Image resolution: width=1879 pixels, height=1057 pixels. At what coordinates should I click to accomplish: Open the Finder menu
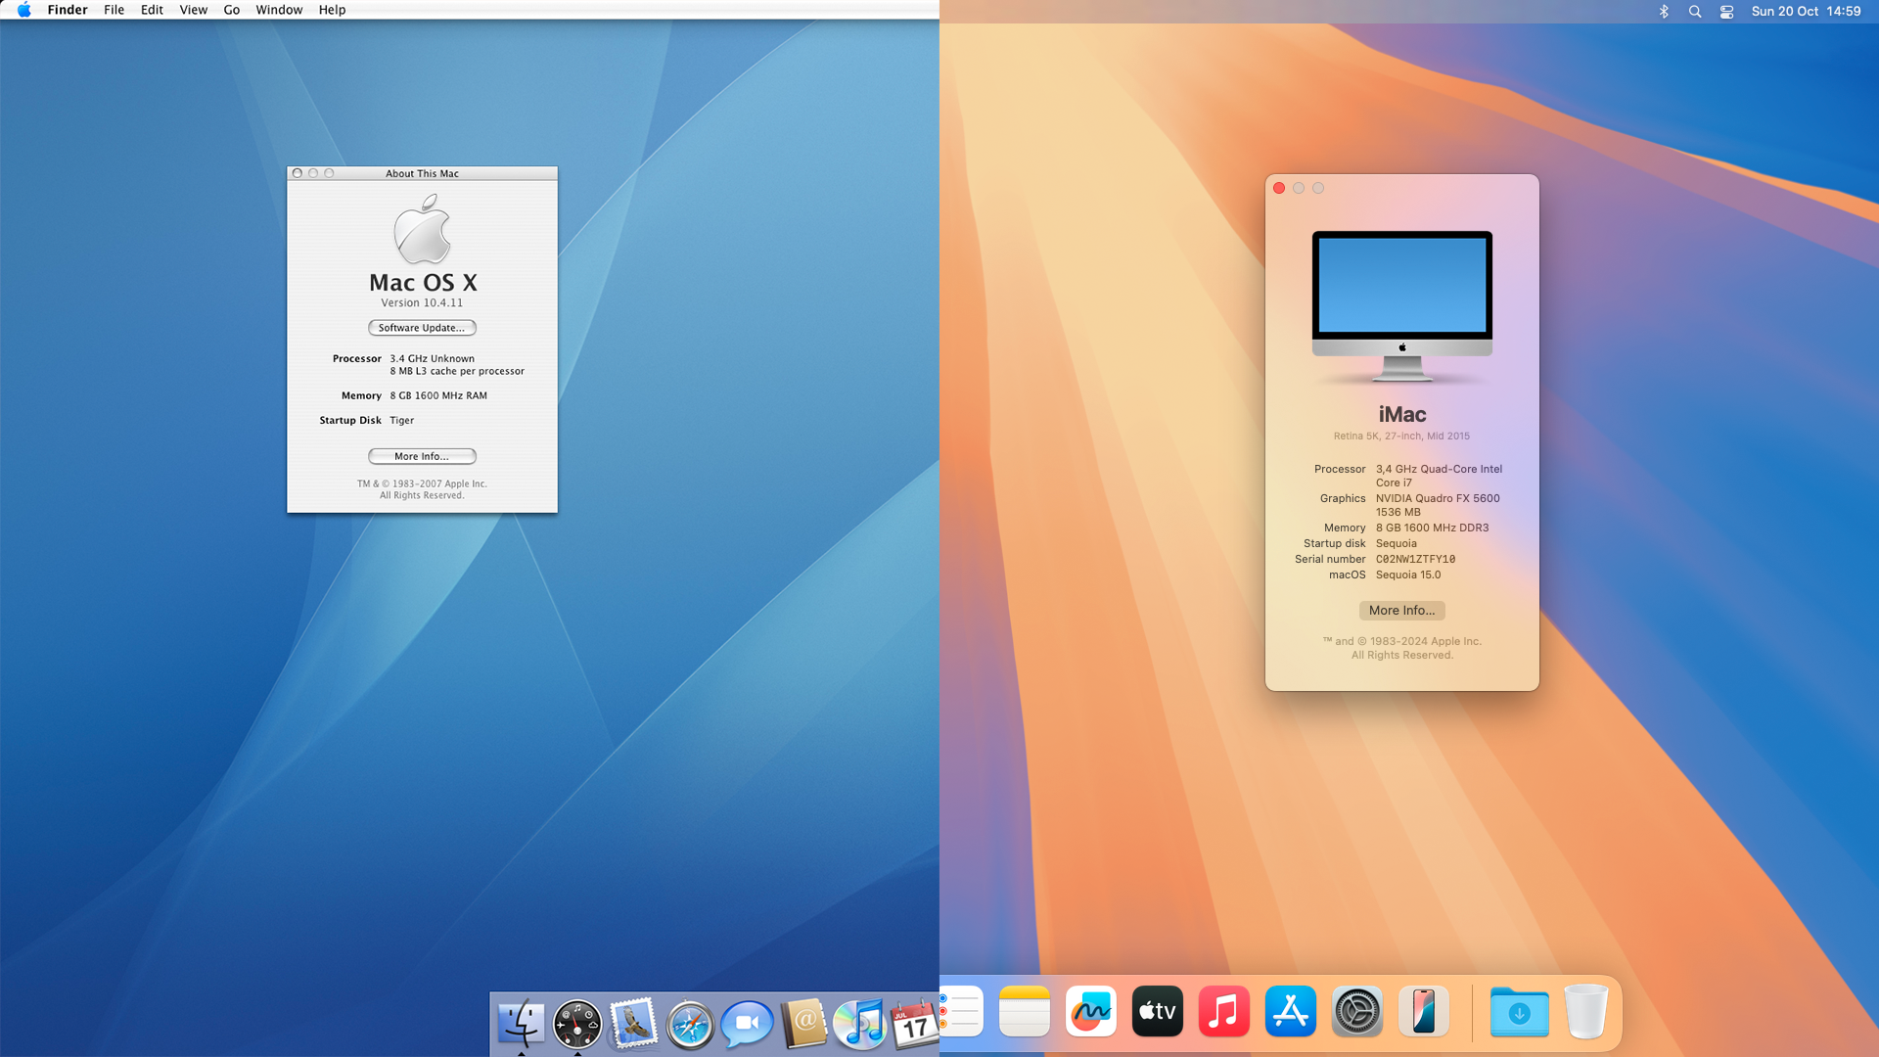click(x=68, y=10)
